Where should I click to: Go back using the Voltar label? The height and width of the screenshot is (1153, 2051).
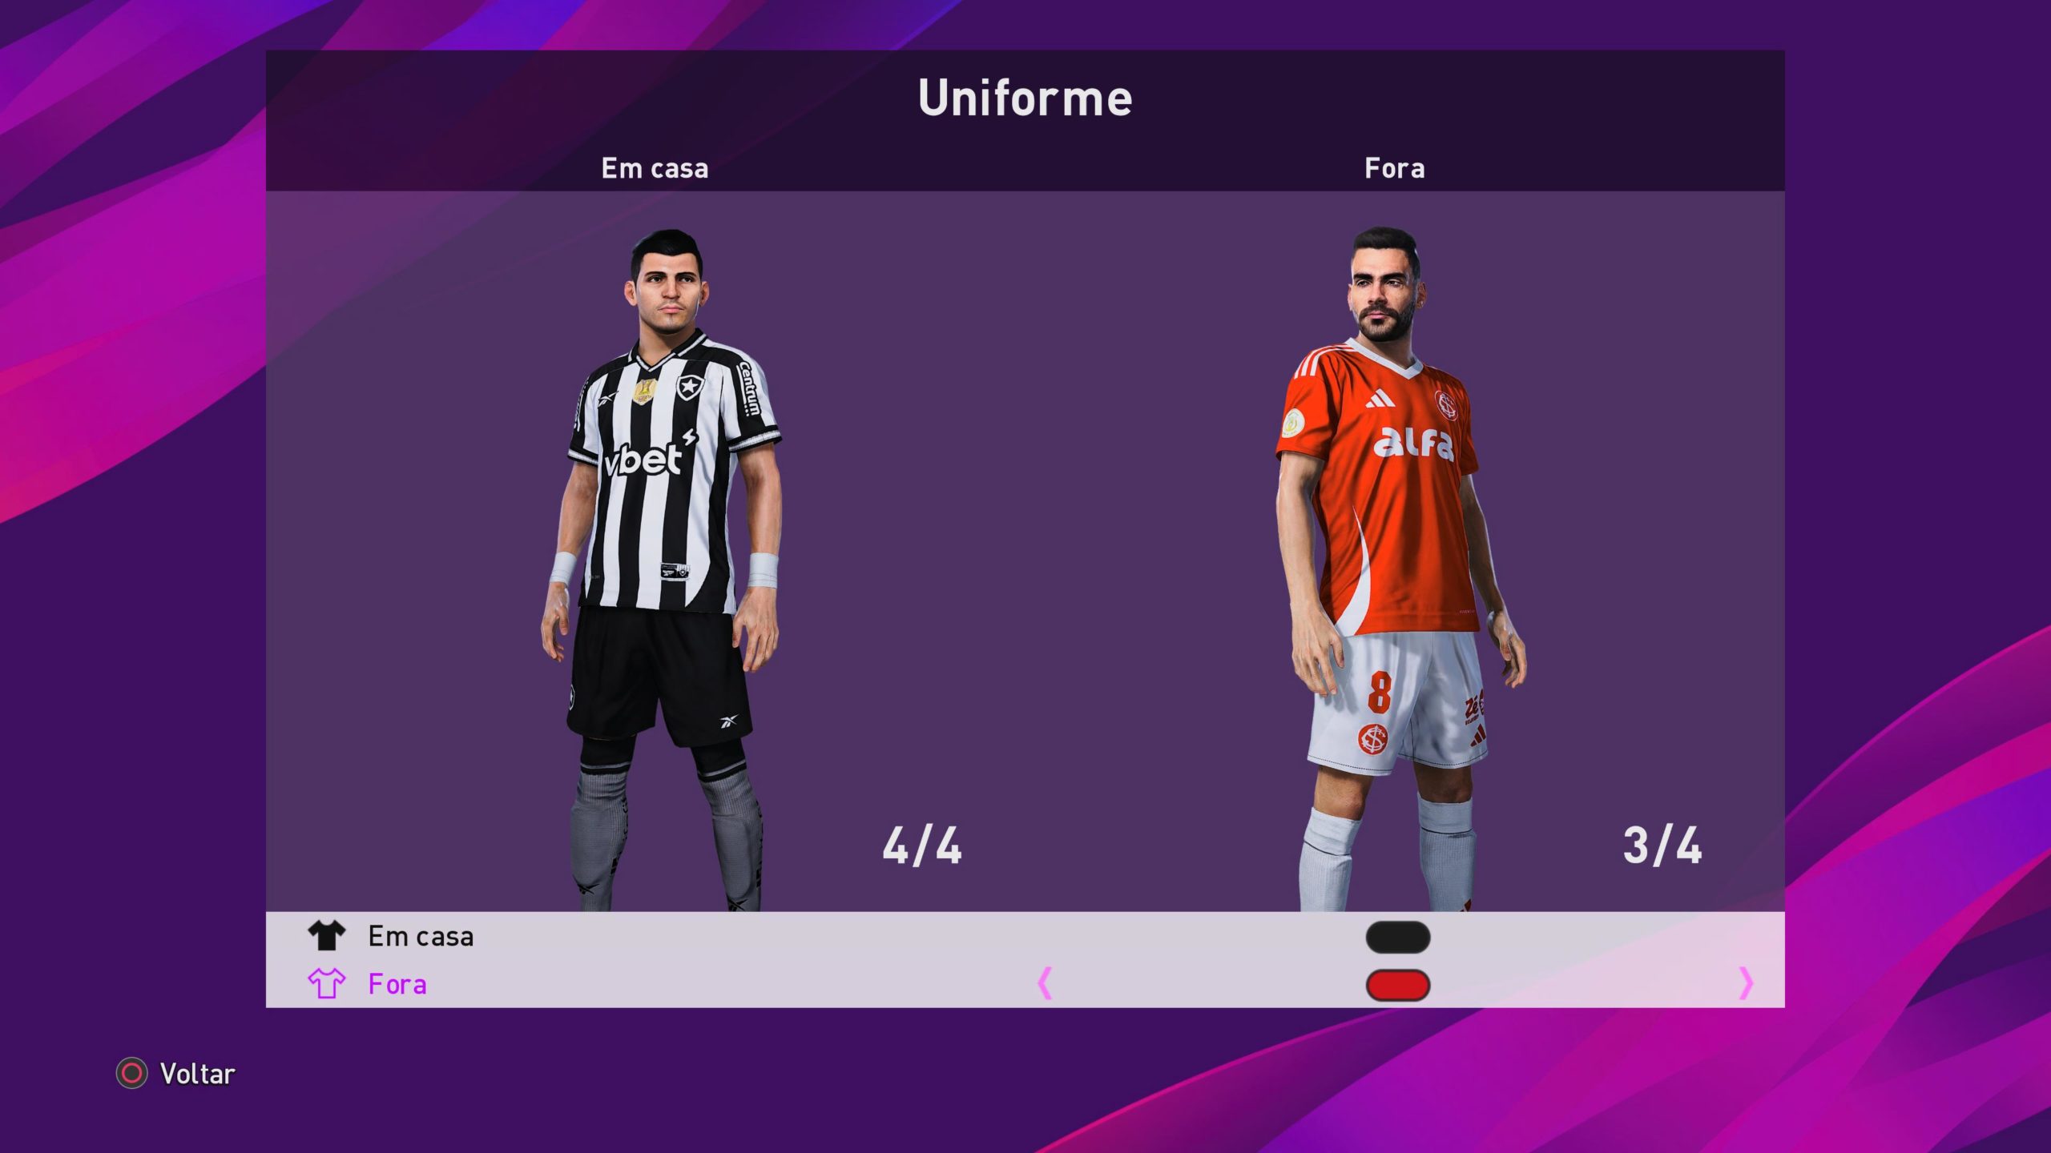[x=197, y=1074]
